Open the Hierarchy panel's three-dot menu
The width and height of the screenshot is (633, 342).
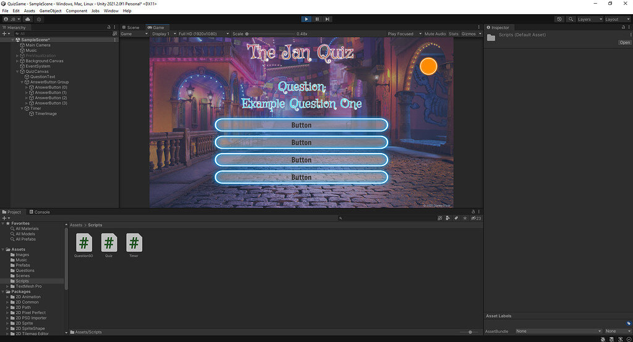(x=114, y=27)
